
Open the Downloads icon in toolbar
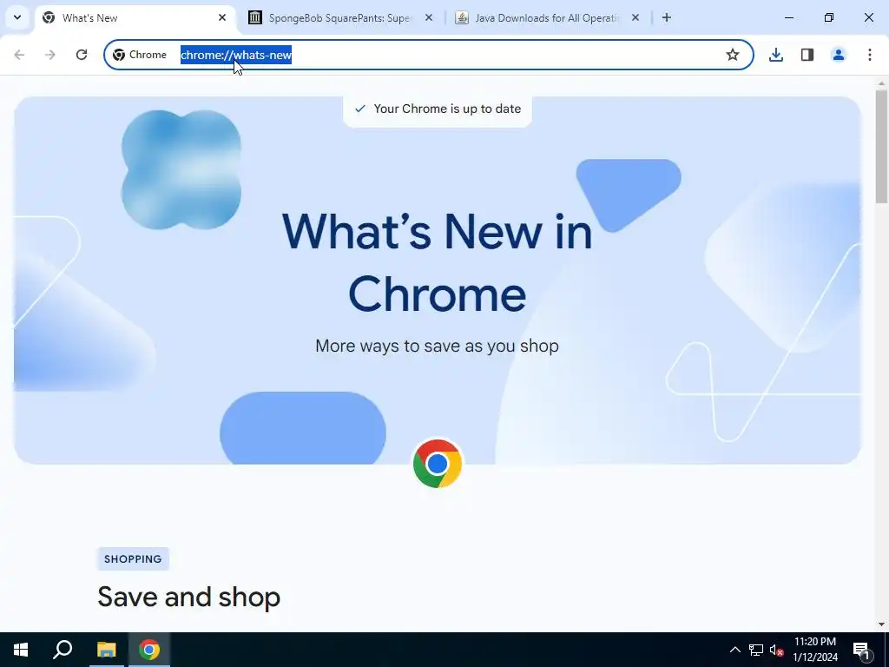pos(776,55)
